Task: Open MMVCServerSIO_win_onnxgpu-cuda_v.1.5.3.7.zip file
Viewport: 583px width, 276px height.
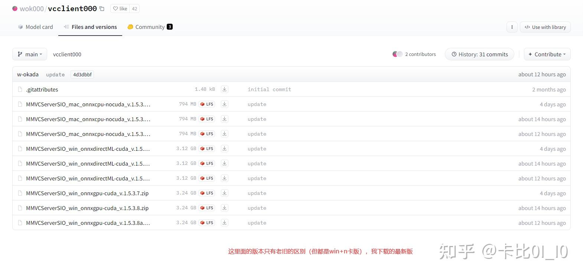Action: (87, 193)
